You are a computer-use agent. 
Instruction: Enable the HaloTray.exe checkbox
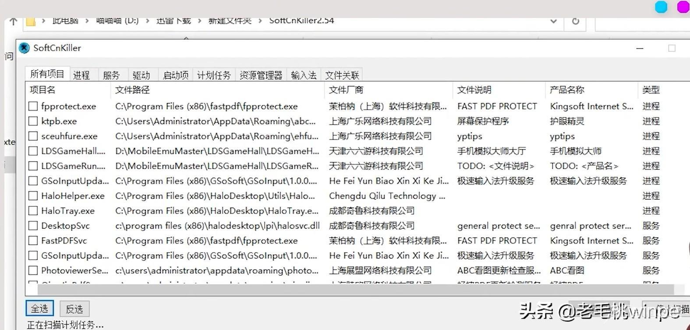[x=33, y=211]
